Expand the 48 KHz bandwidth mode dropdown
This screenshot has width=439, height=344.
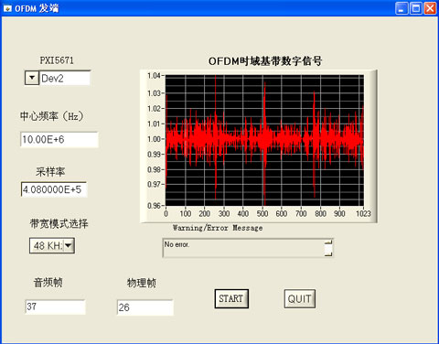(x=52, y=245)
